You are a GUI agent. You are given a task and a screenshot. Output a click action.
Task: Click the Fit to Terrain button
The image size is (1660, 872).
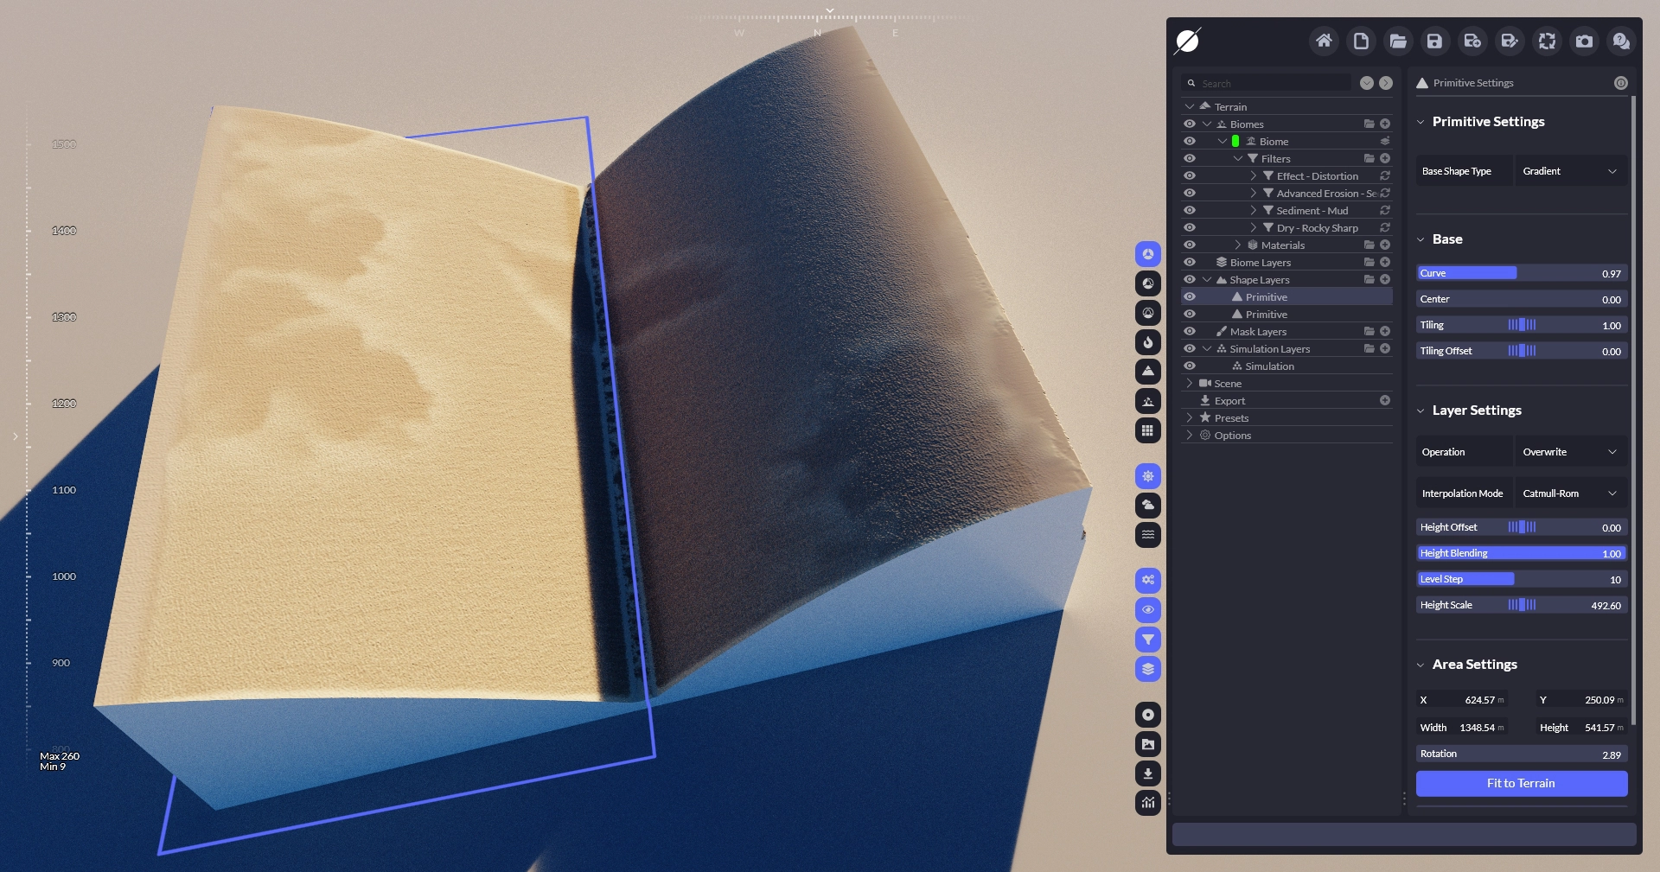click(x=1521, y=784)
